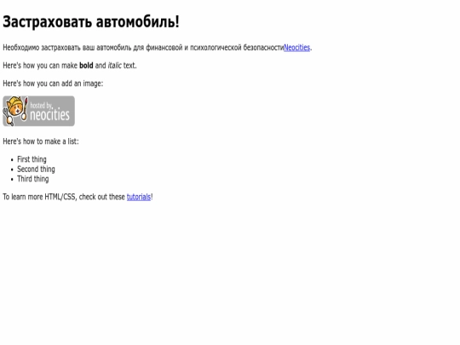
Task: Click the italic word 'italic'
Action: (x=115, y=66)
